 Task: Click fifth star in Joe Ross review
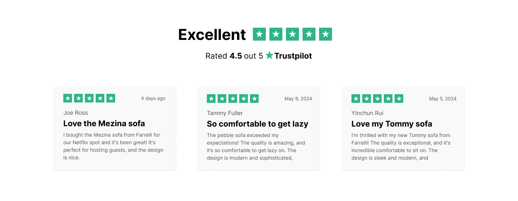[111, 98]
